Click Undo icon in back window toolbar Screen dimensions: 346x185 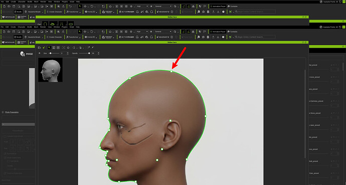coord(70,7)
